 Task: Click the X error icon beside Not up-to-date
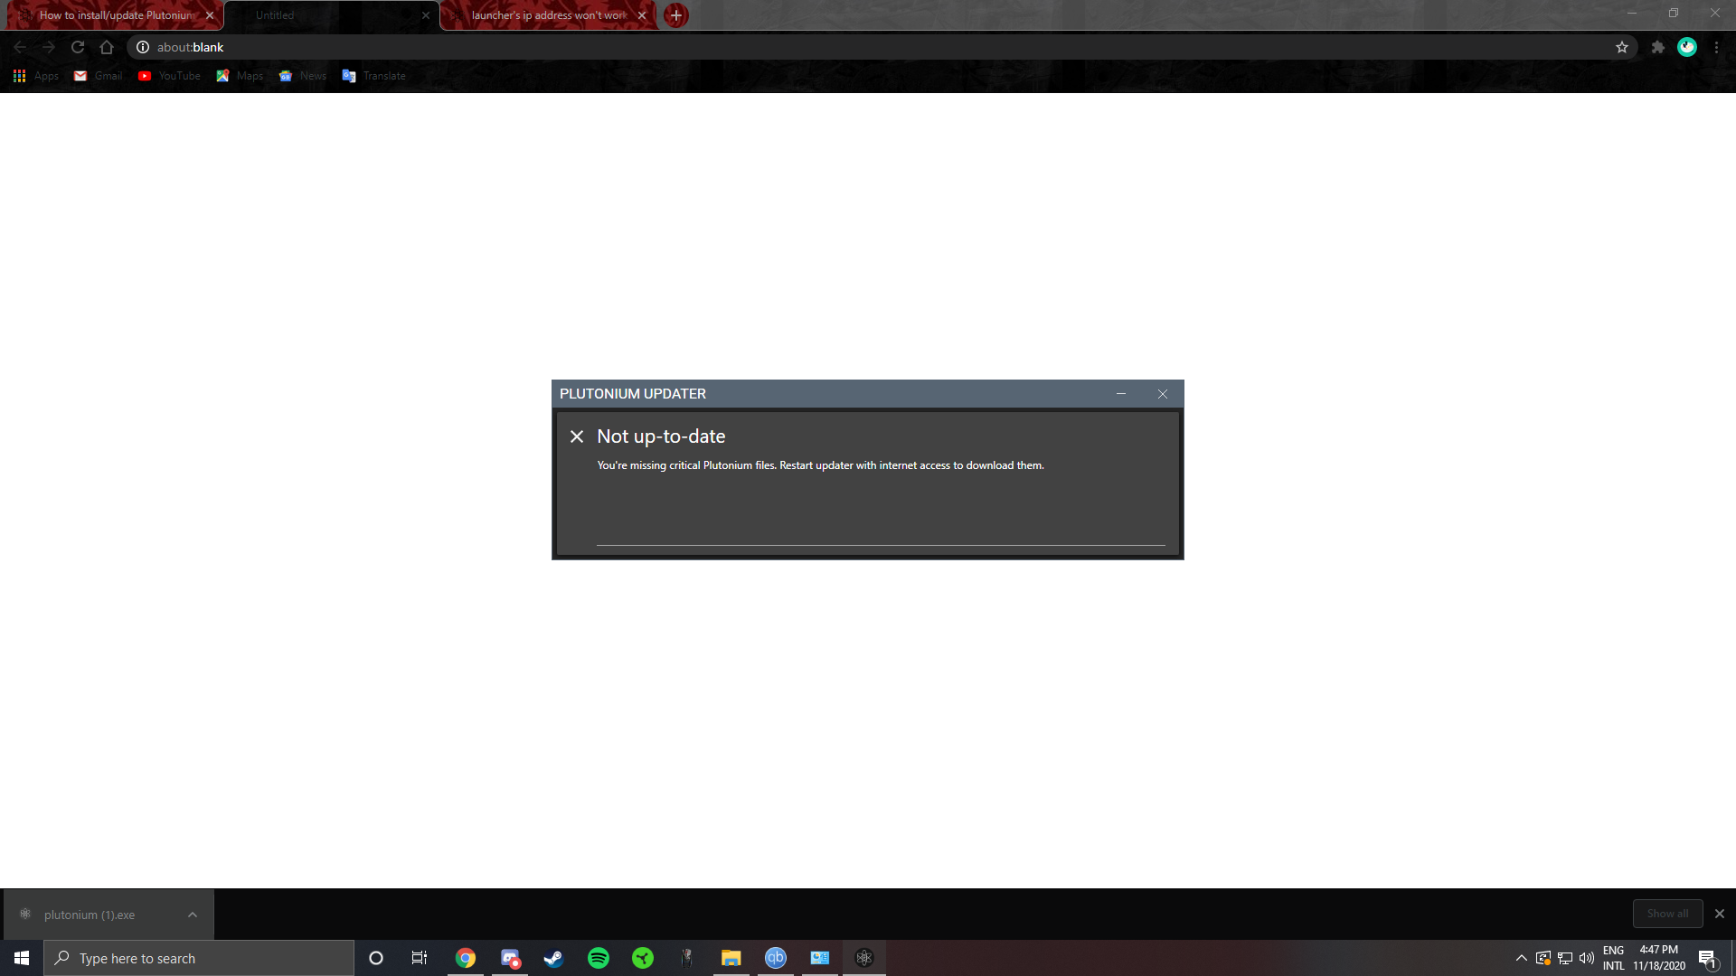577,436
